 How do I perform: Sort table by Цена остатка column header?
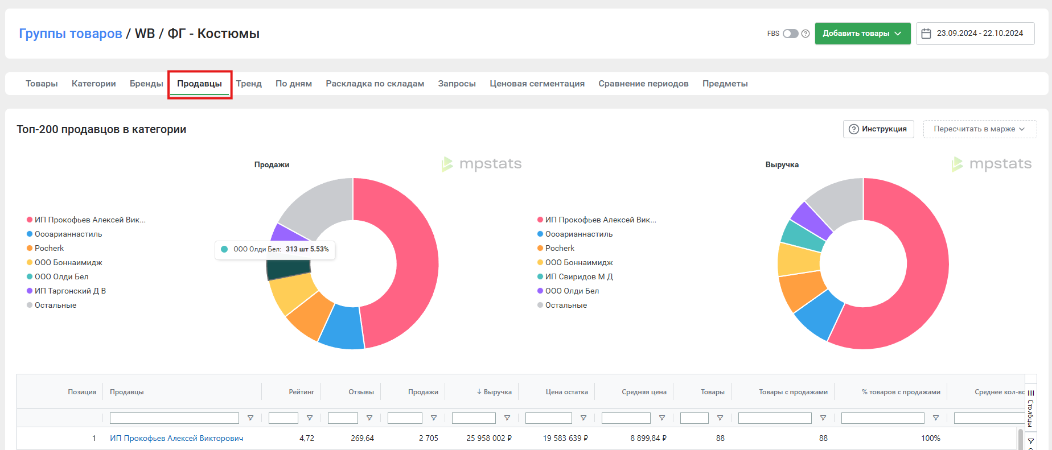[x=566, y=392]
